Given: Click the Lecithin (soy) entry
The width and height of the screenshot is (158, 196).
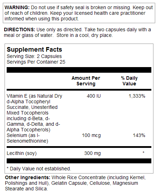Looking at the screenshot, I should click(22, 153).
